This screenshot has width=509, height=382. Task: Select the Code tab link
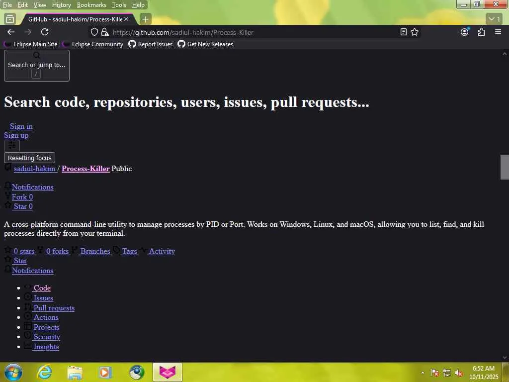(x=42, y=288)
